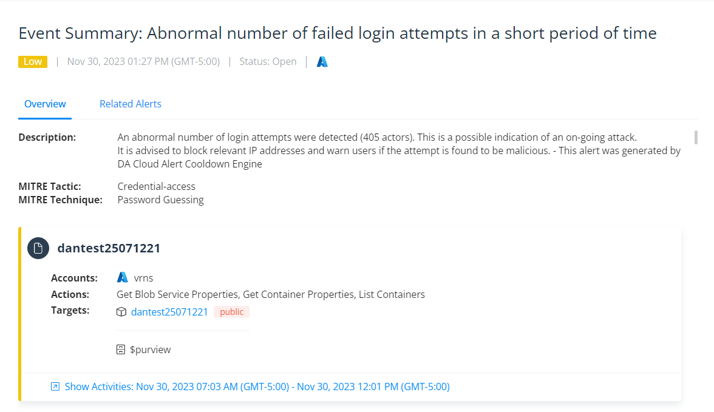The image size is (714, 412).
Task: Switch to the Overview tab
Action: [45, 104]
